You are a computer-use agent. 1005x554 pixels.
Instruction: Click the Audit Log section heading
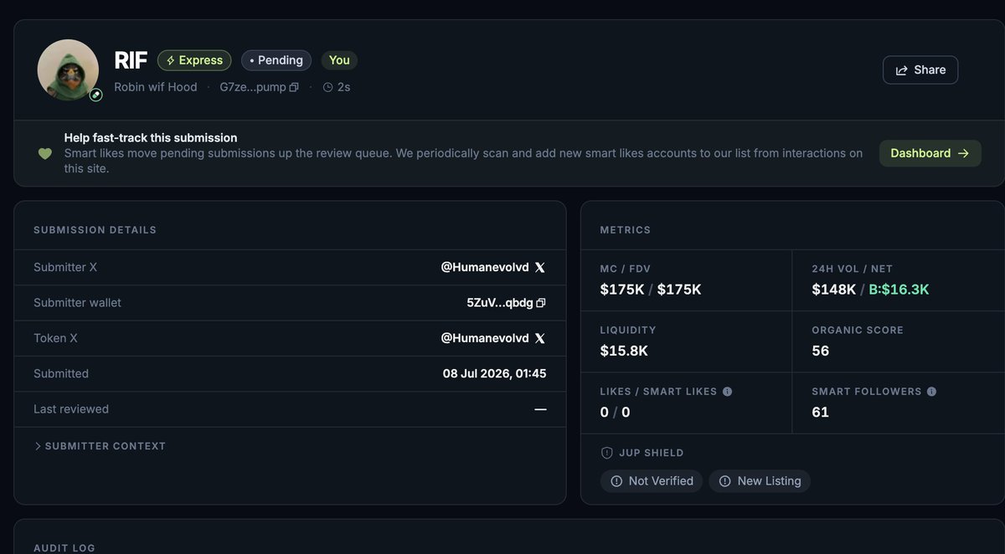tap(64, 548)
